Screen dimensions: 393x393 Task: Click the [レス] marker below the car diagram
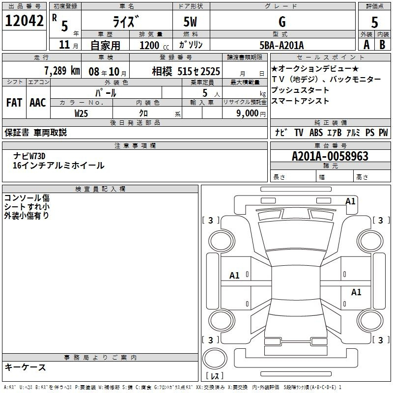215,377
